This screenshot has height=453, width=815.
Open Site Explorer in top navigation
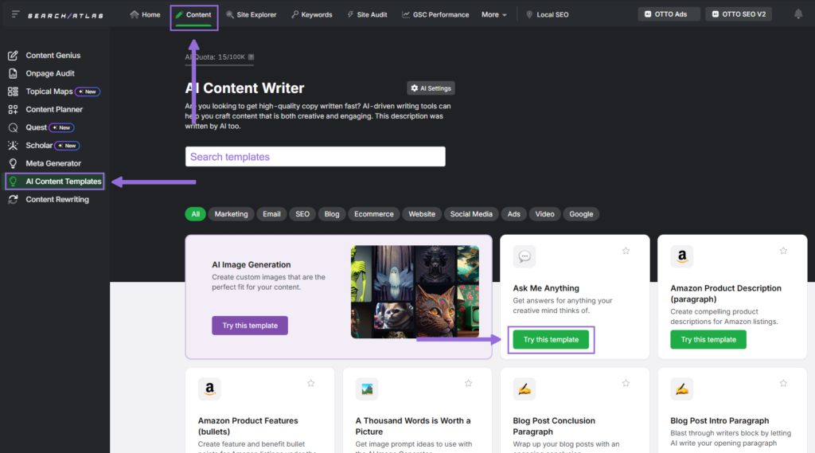pos(251,14)
